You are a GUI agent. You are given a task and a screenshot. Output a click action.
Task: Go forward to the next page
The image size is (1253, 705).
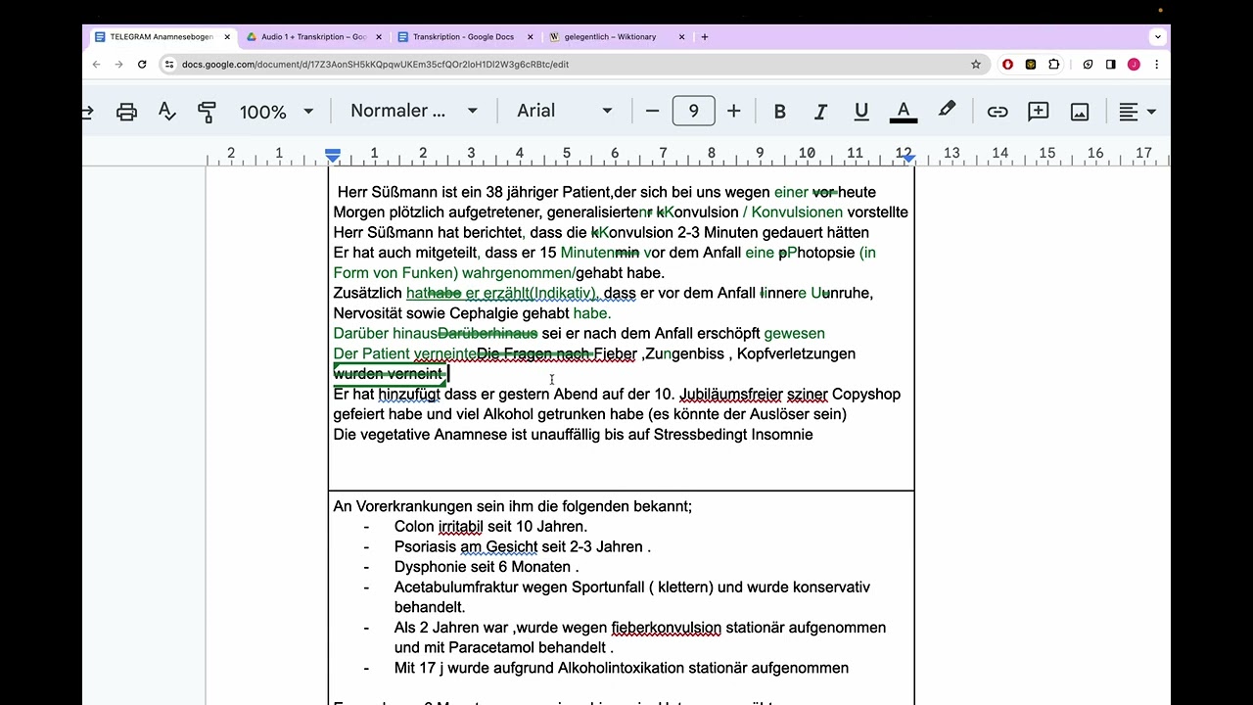[x=118, y=65]
